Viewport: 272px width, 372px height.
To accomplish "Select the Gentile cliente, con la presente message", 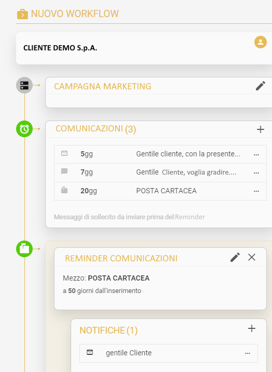I will (188, 154).
